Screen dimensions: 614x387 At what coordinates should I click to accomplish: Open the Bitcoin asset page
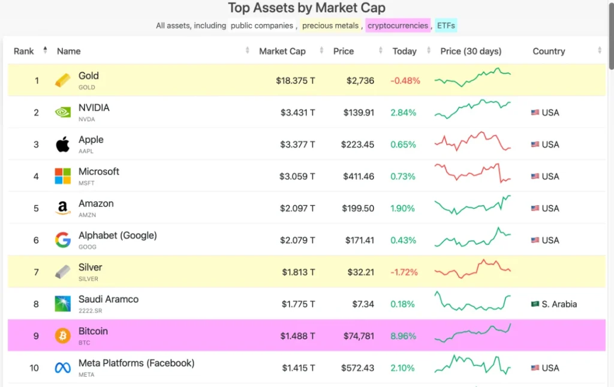(x=93, y=331)
